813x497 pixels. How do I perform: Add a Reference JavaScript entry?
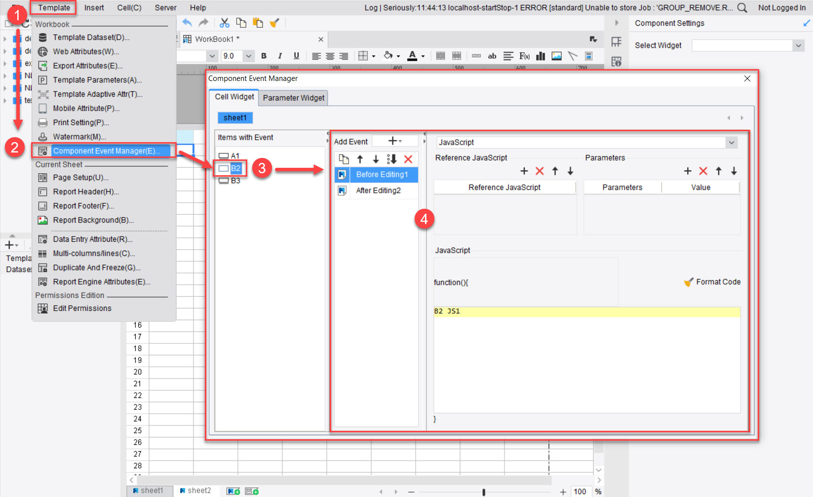[524, 171]
